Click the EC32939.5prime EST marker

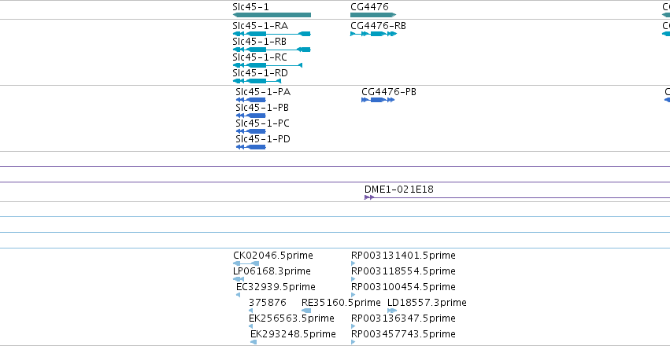pos(238,295)
